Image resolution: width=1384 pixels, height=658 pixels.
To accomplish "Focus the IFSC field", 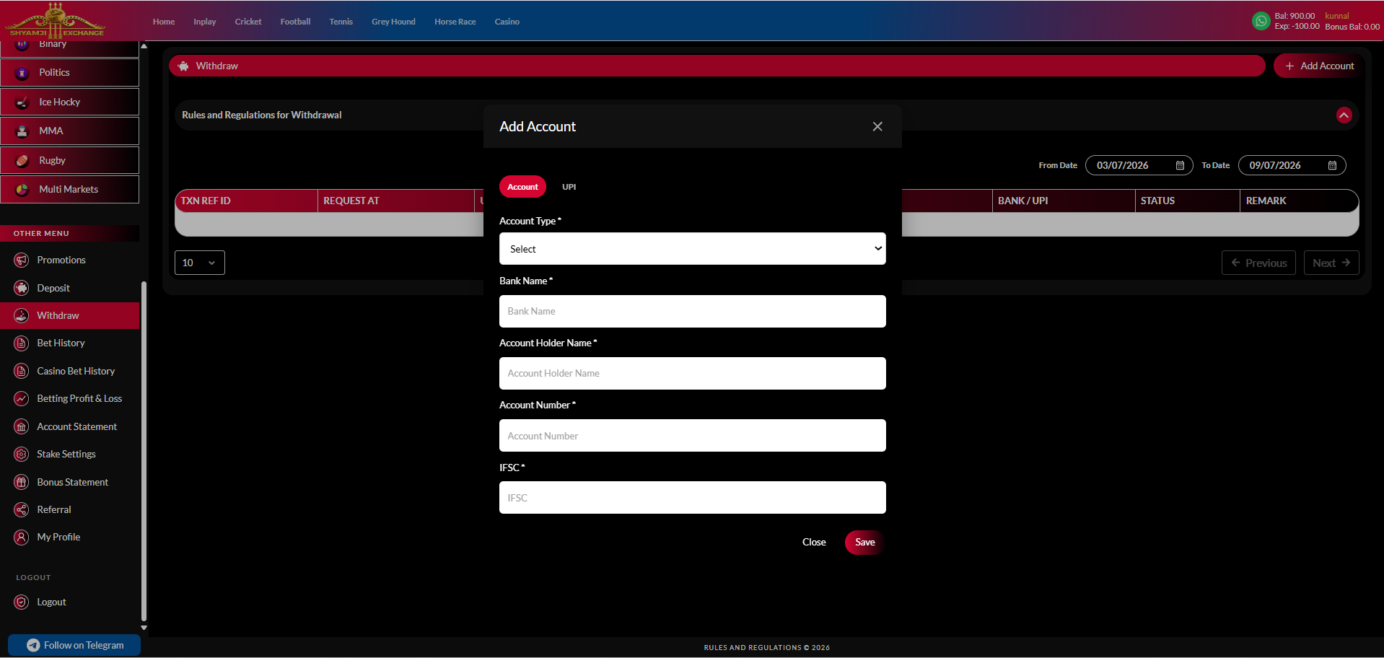I will [693, 498].
